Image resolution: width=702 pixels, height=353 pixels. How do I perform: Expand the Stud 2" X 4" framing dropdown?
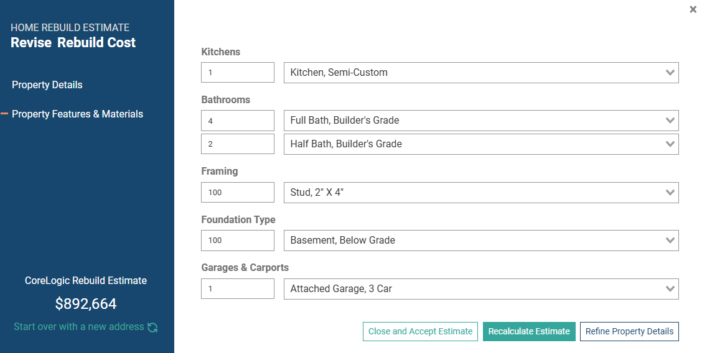click(x=481, y=193)
